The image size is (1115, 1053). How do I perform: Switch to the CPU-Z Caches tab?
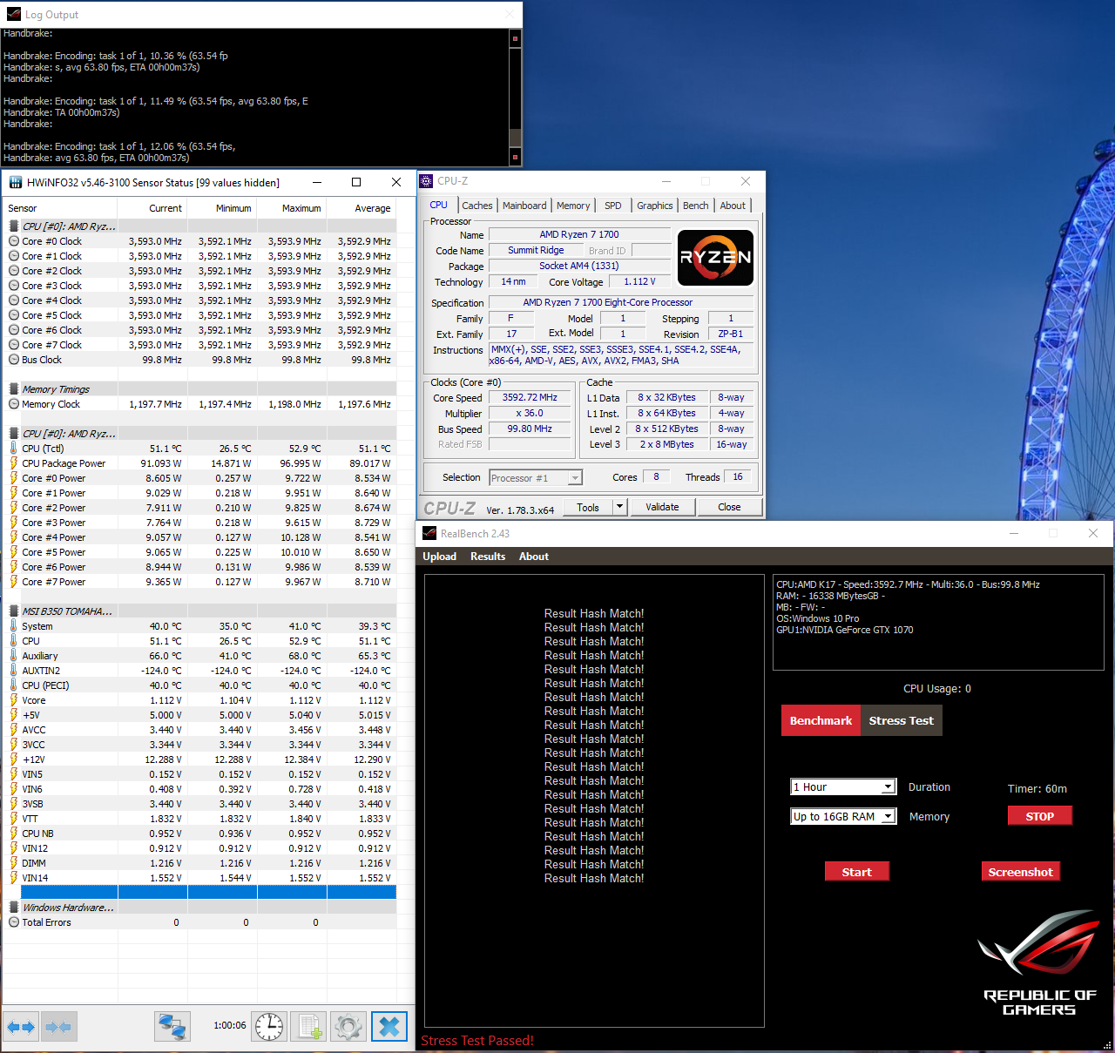[477, 206]
